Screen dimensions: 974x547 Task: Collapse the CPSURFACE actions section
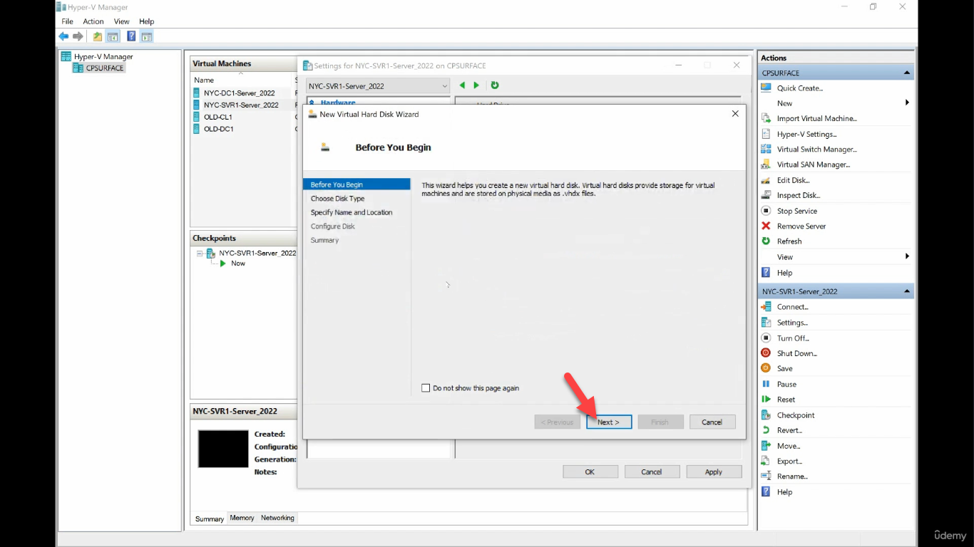pos(907,73)
